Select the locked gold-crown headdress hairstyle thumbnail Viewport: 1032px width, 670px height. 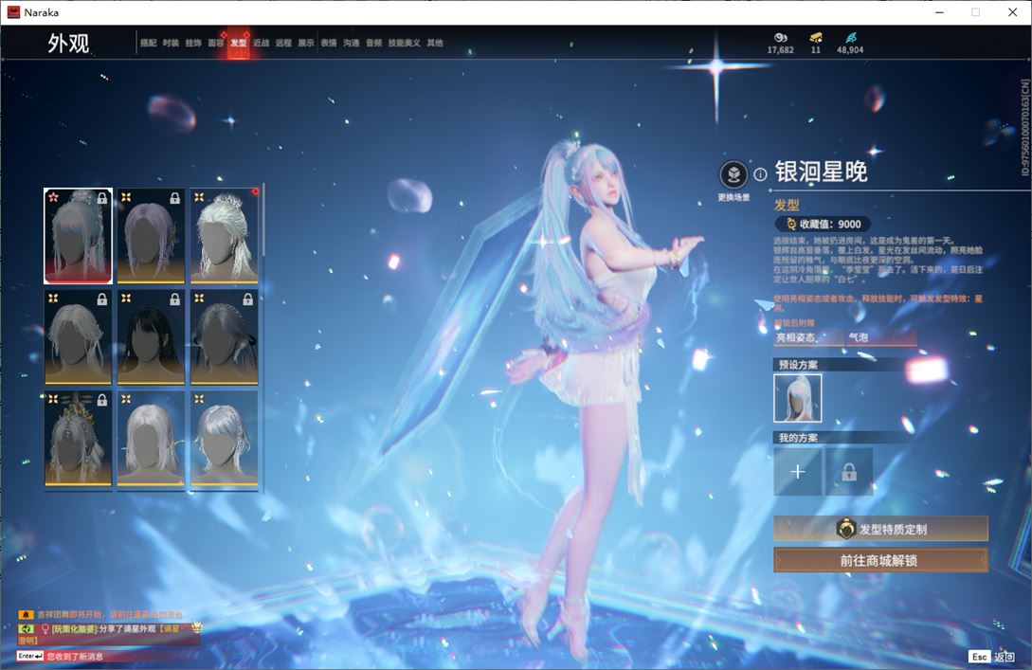point(79,439)
